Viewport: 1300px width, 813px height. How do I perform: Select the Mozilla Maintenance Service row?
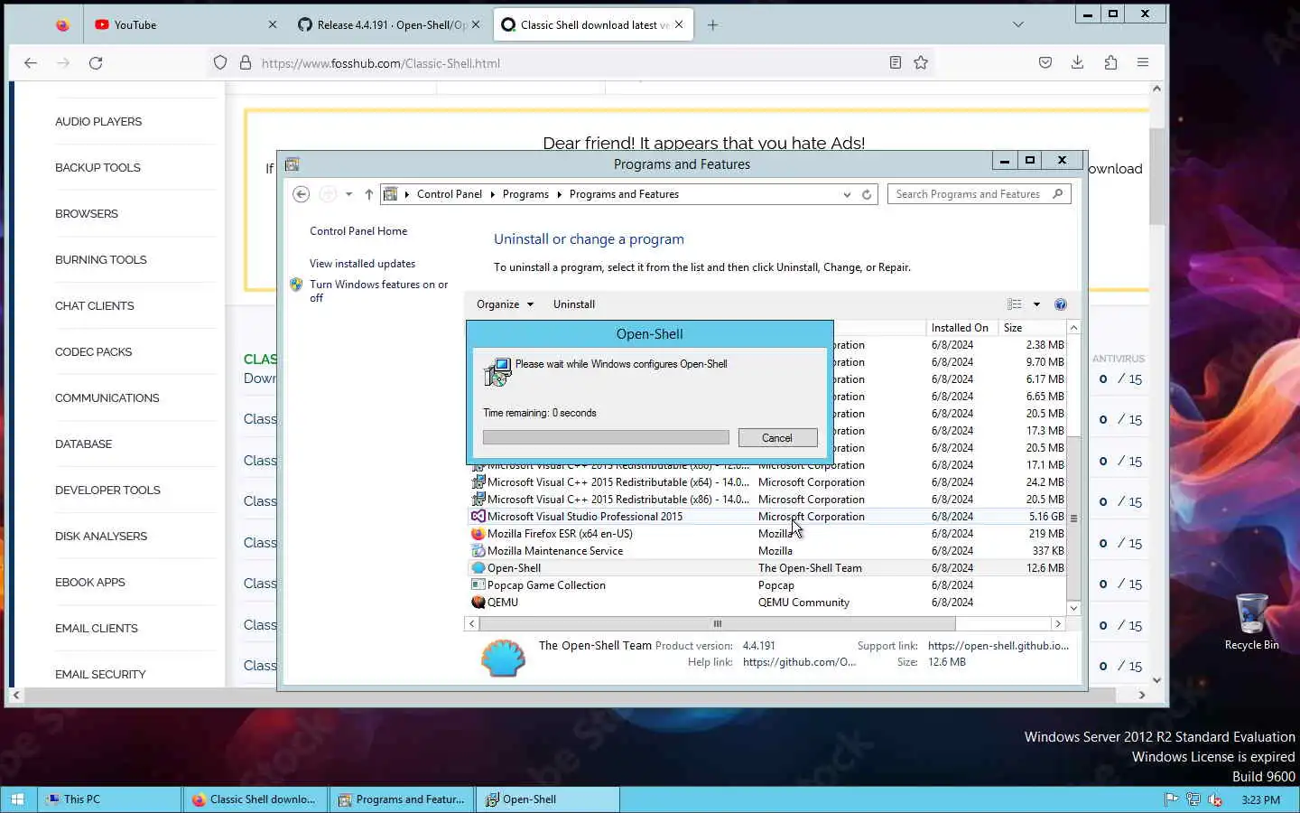tap(767, 551)
